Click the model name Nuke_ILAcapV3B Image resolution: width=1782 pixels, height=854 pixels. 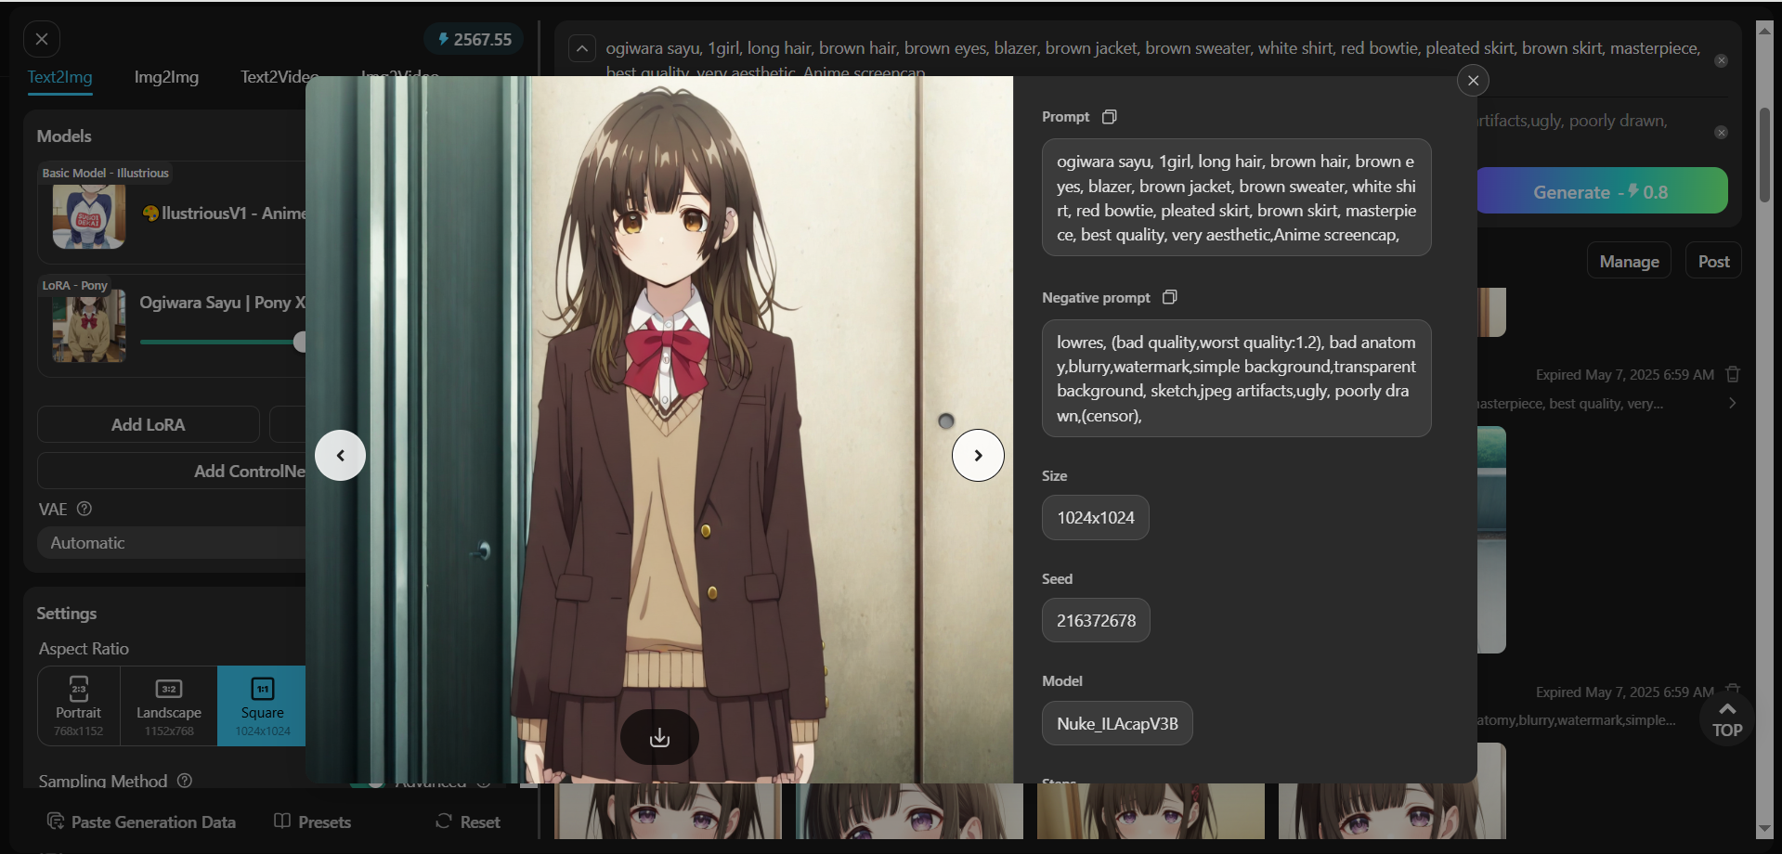[x=1117, y=723]
